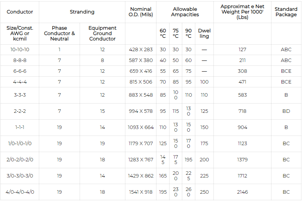Click the Conductor column header

pos(20,12)
